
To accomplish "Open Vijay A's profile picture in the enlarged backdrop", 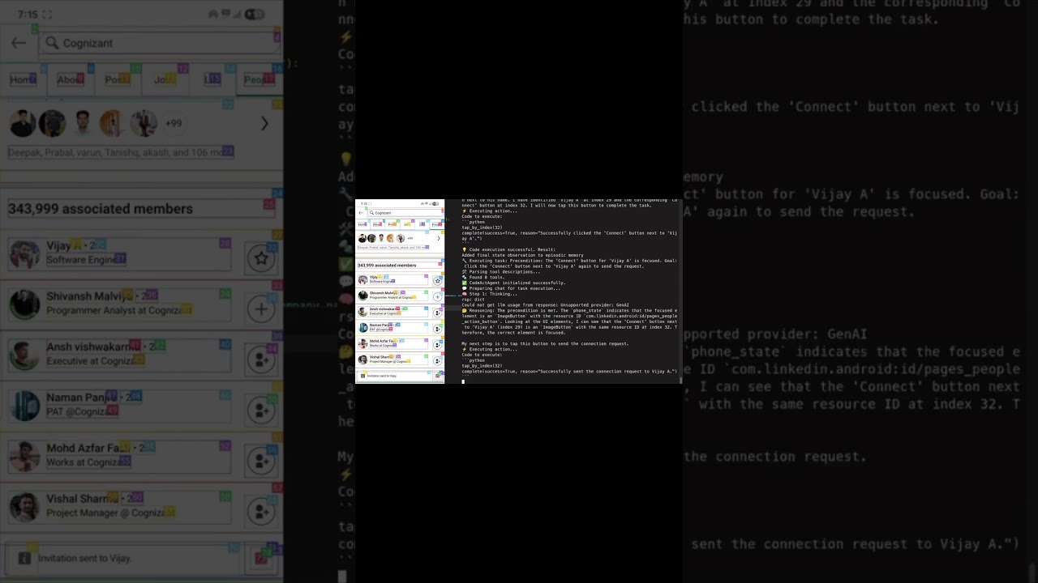I will [24, 253].
